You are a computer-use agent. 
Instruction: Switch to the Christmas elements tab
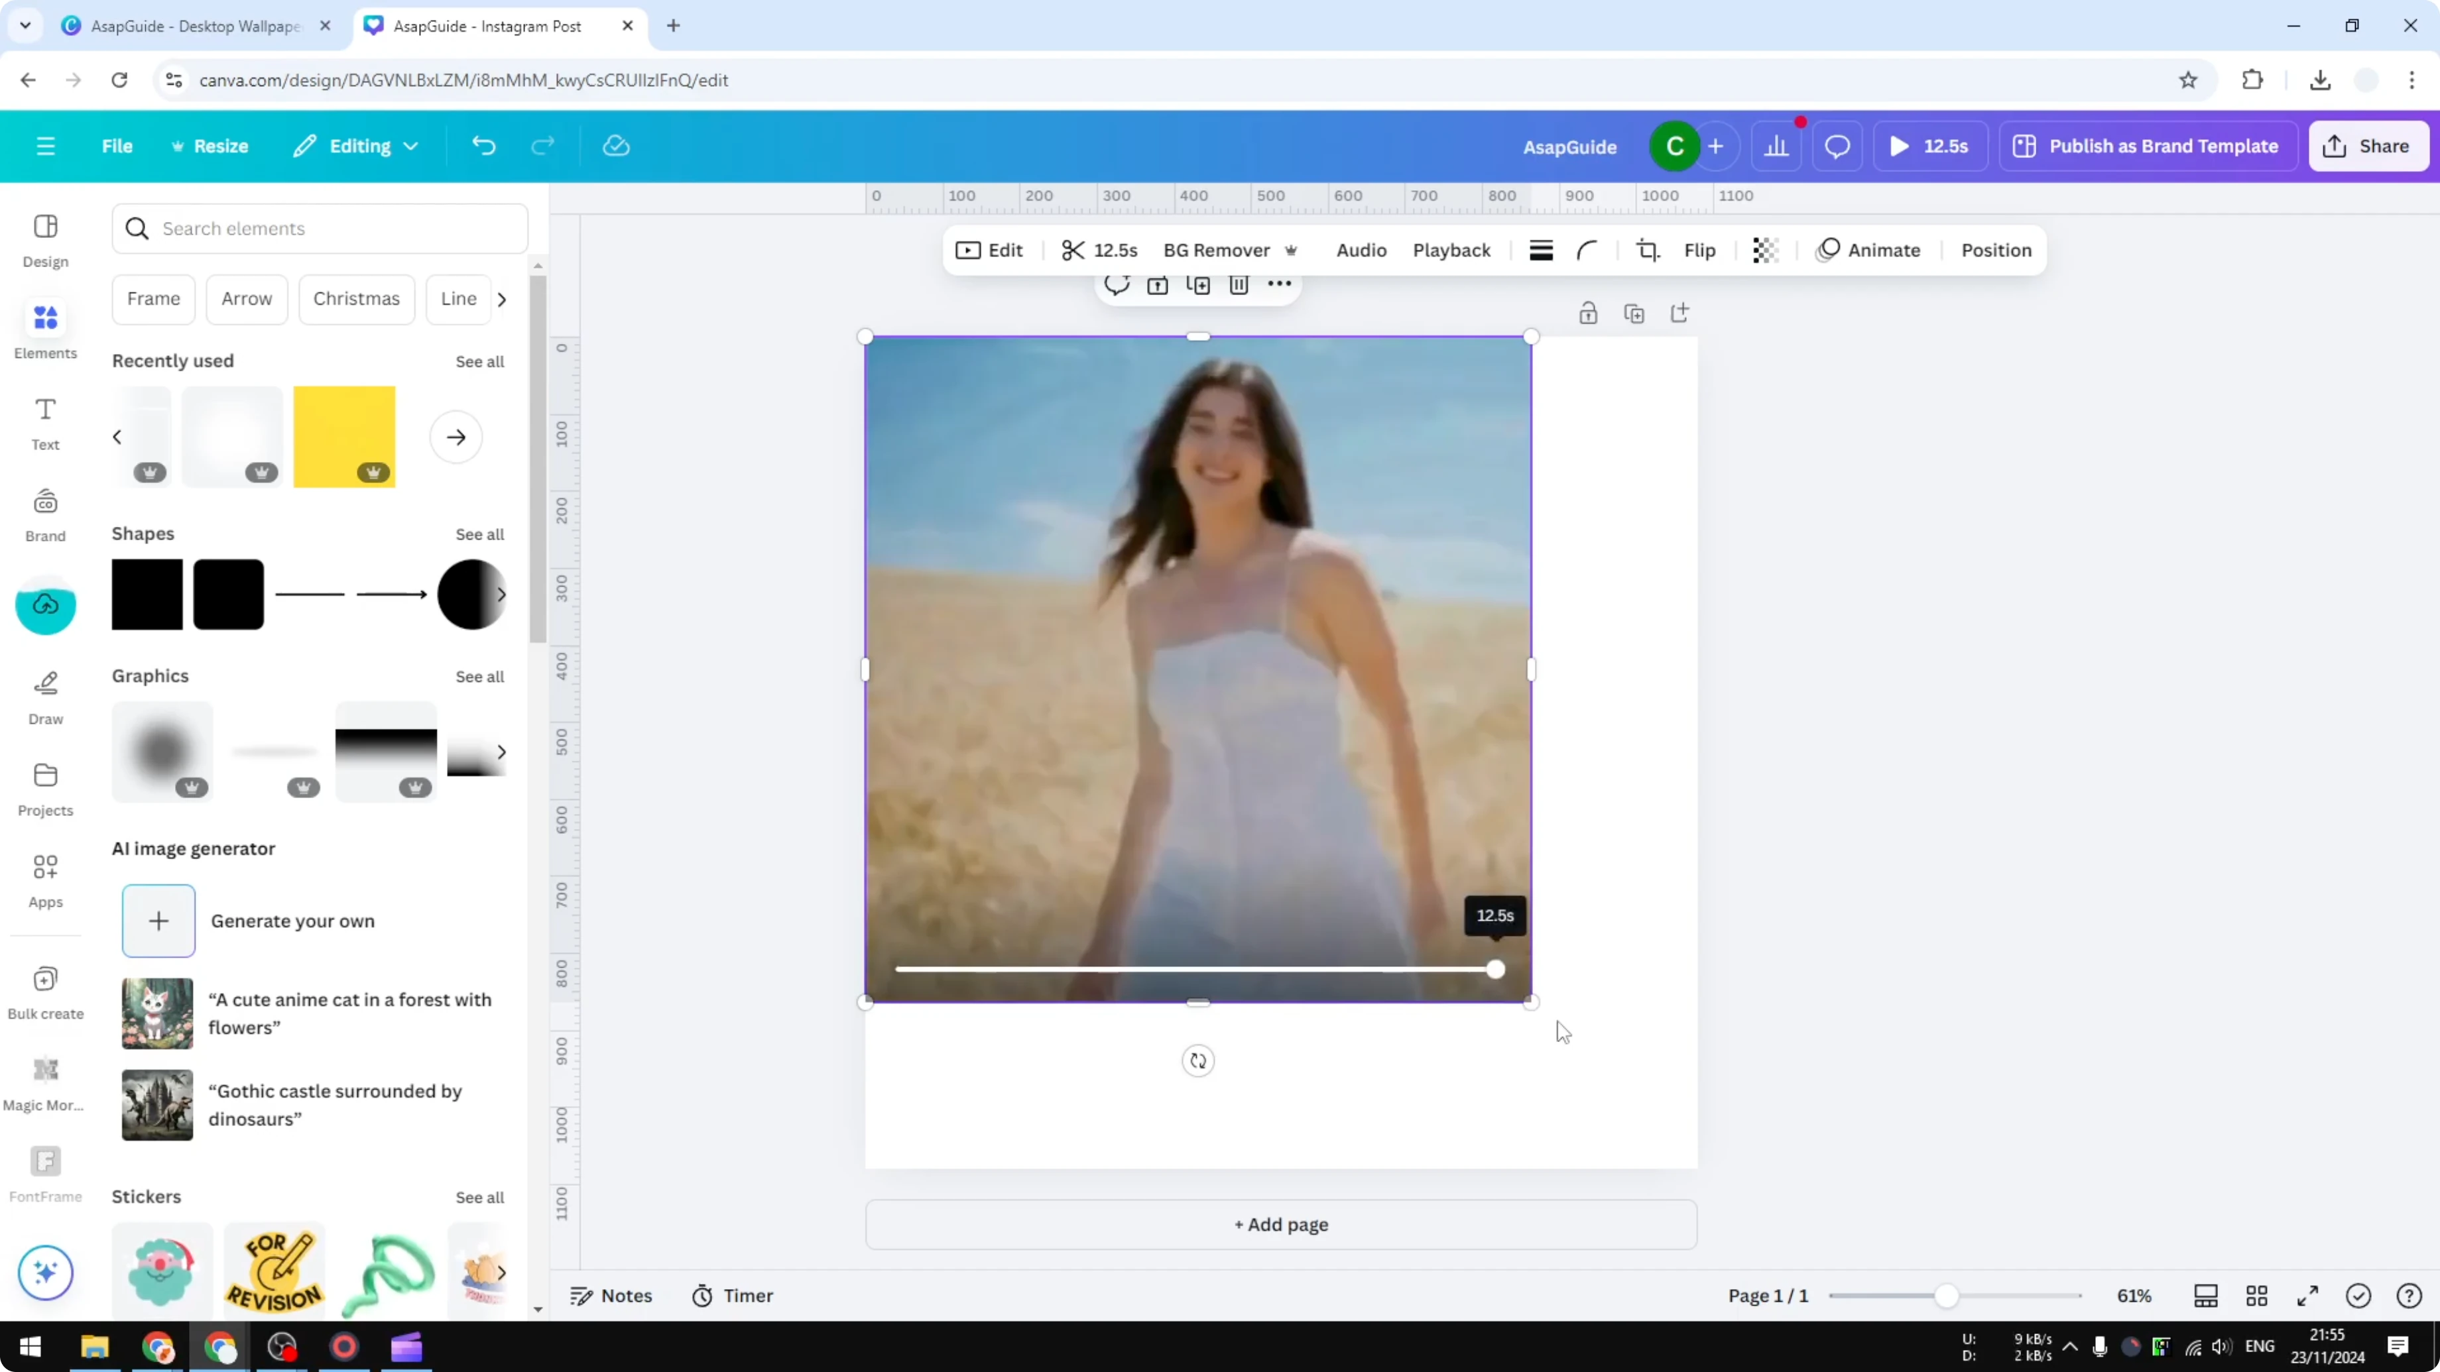357,298
